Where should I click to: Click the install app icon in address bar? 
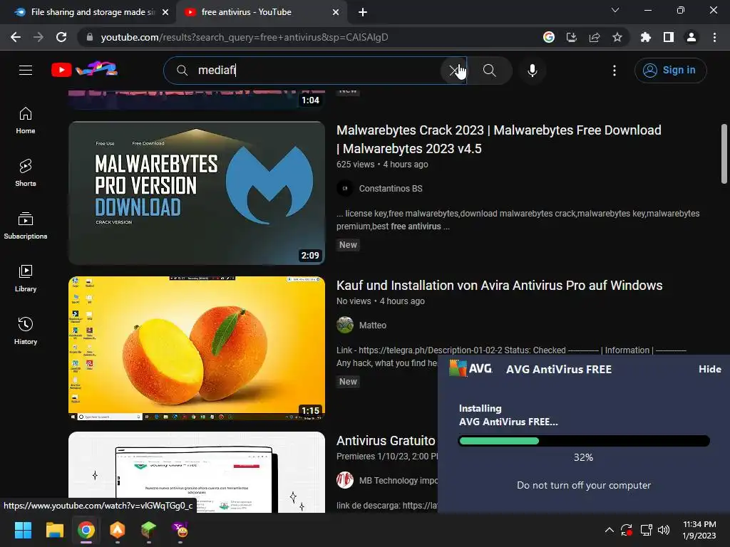[x=572, y=37]
